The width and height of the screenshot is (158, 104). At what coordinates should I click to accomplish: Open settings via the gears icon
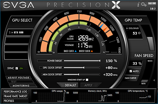[x=144, y=4]
